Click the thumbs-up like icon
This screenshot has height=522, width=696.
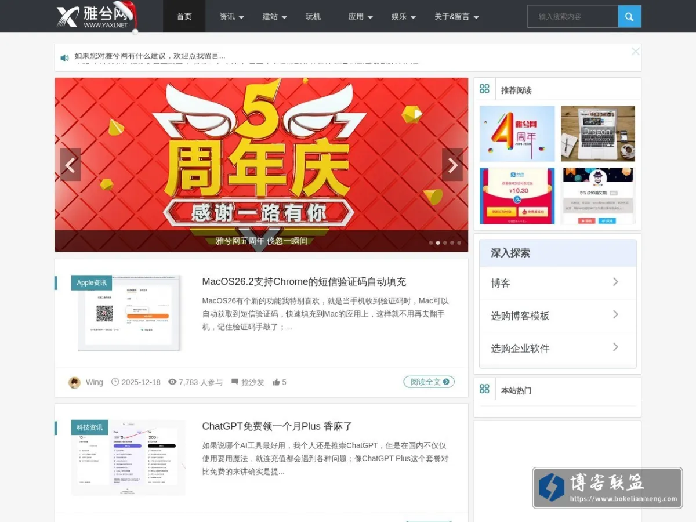tap(276, 382)
